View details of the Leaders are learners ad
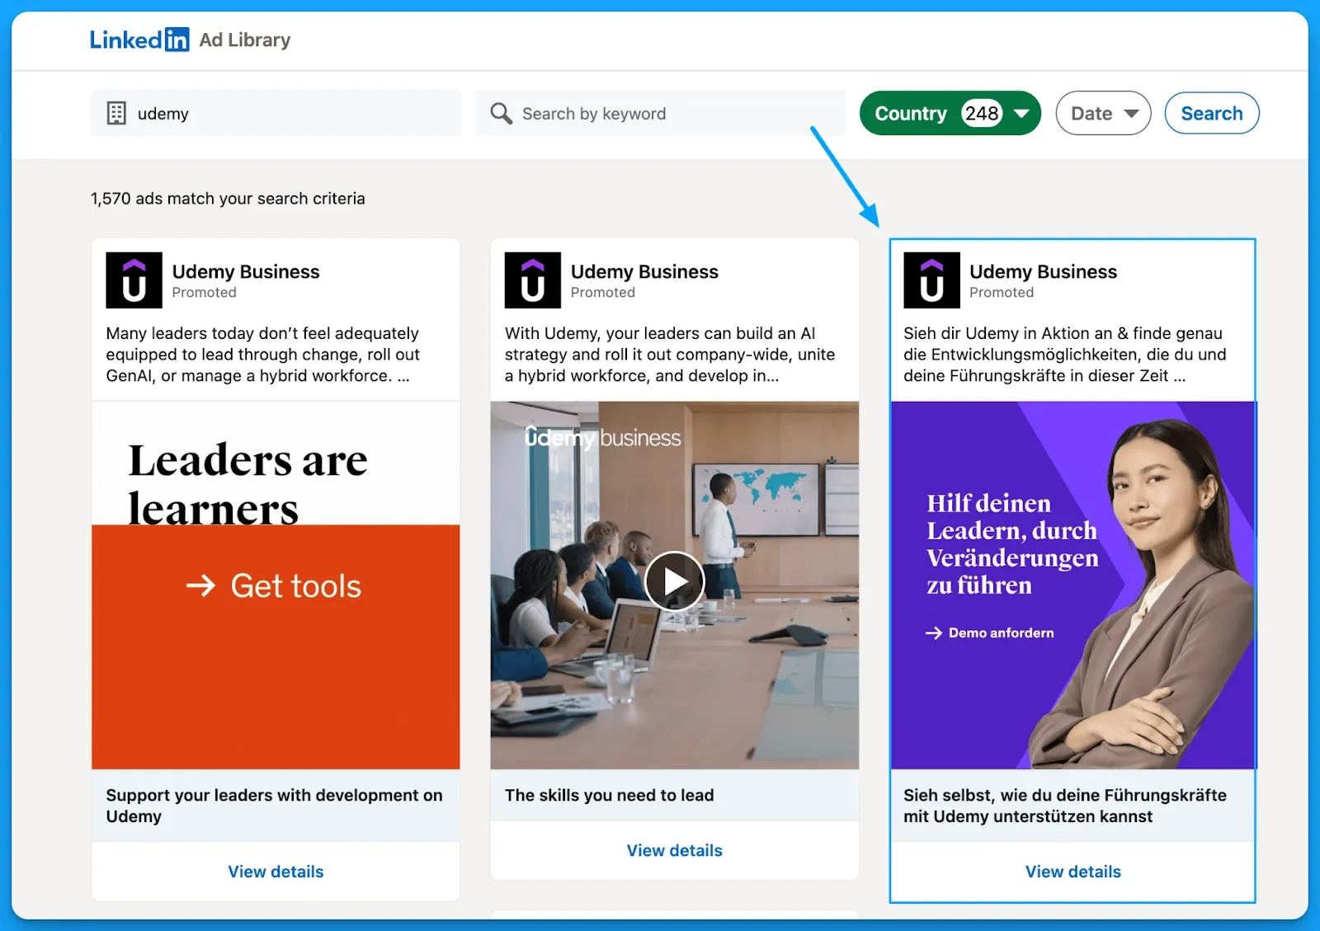The width and height of the screenshot is (1320, 931). point(276,872)
